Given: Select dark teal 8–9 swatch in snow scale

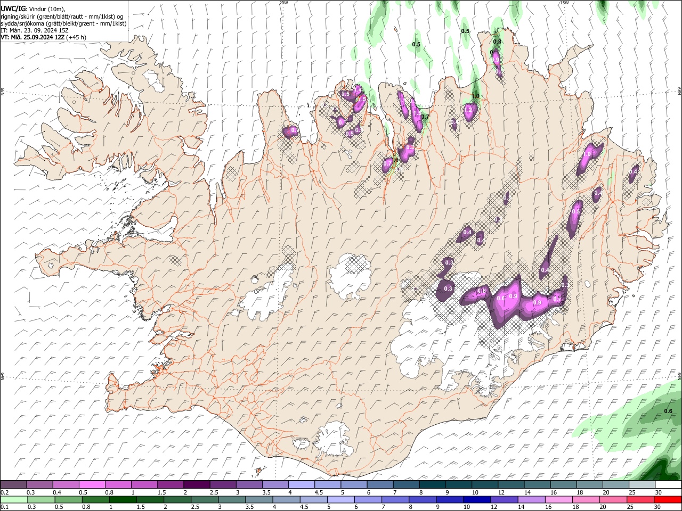Looking at the screenshot, I should click(x=432, y=485).
